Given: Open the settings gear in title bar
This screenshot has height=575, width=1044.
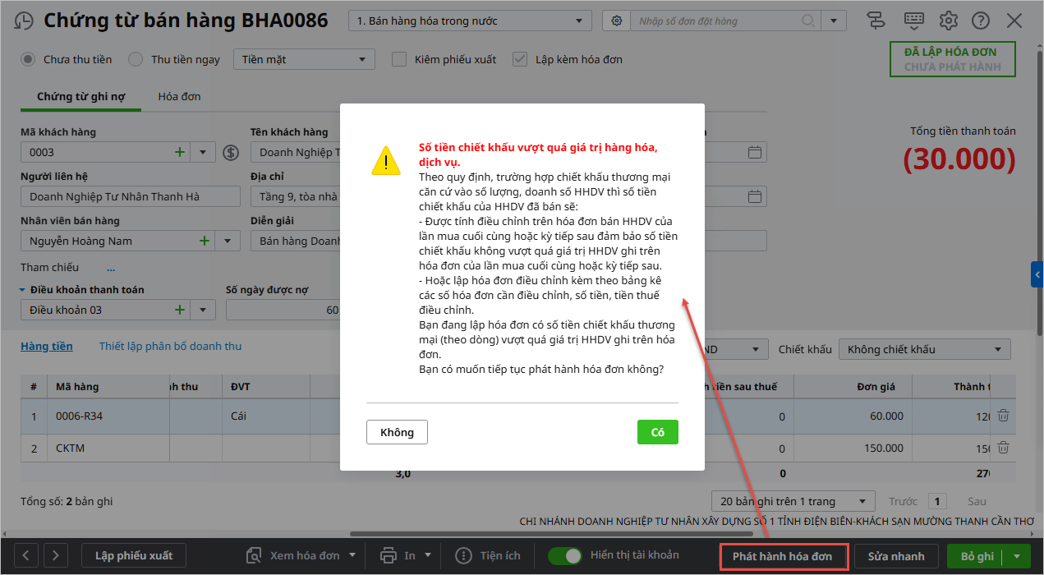Looking at the screenshot, I should (949, 21).
